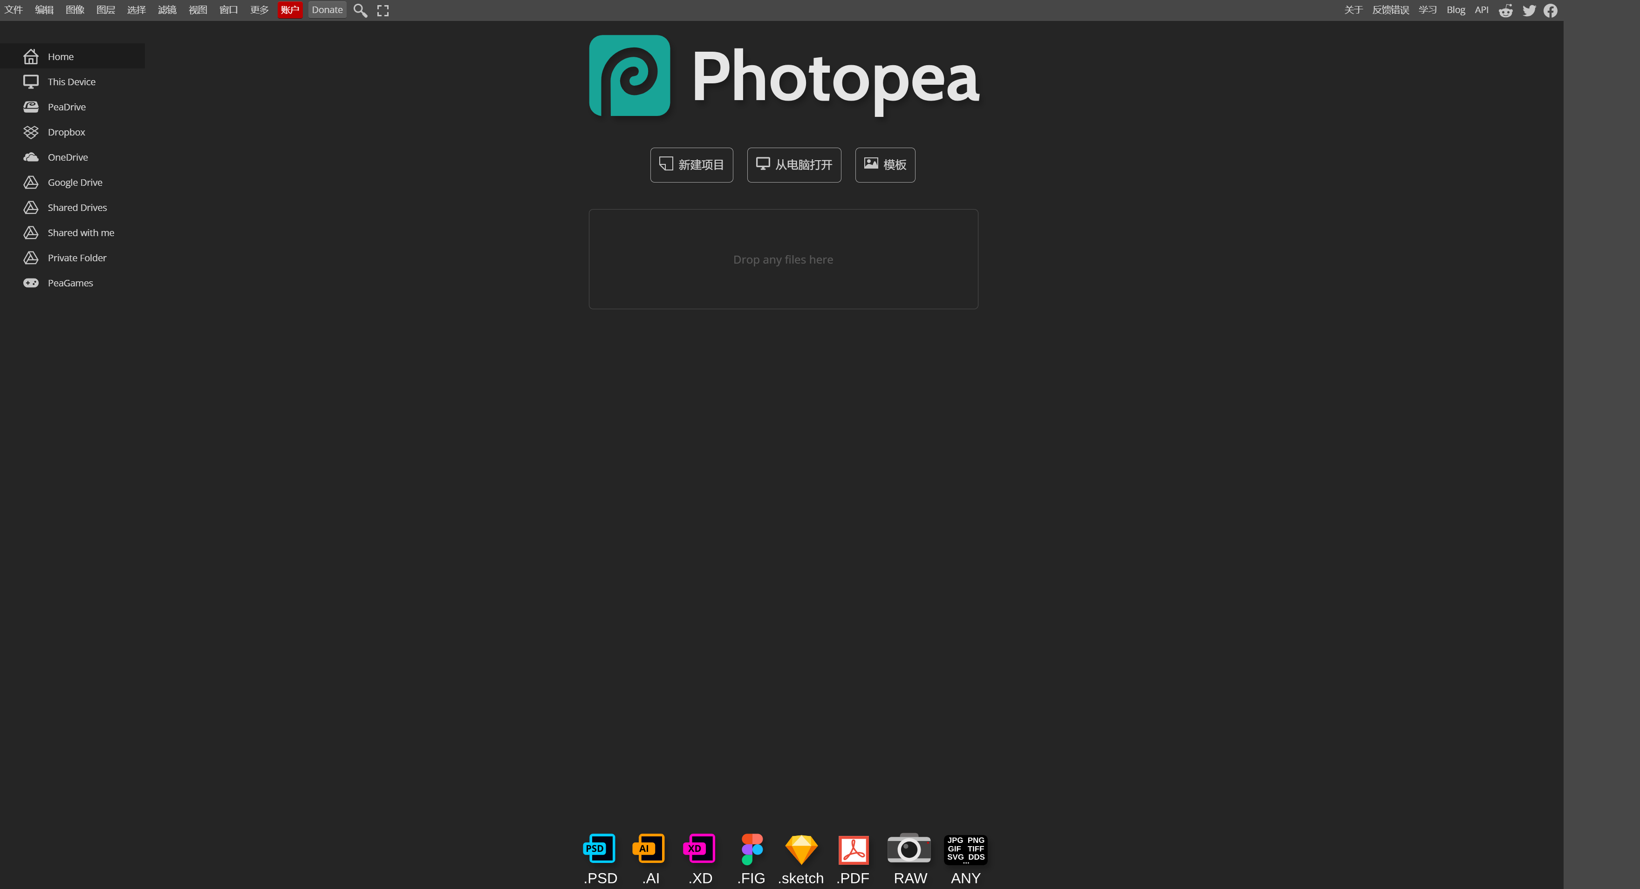Open Google Drive storage location
Viewport: 1640px width, 889px height.
[75, 182]
